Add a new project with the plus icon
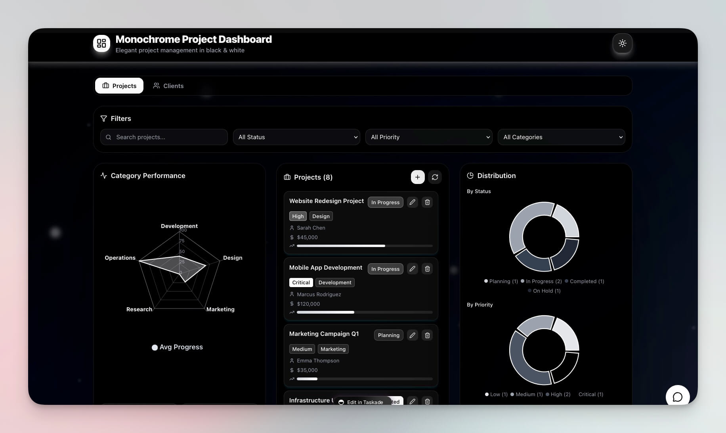Viewport: 726px width, 433px height. [417, 177]
